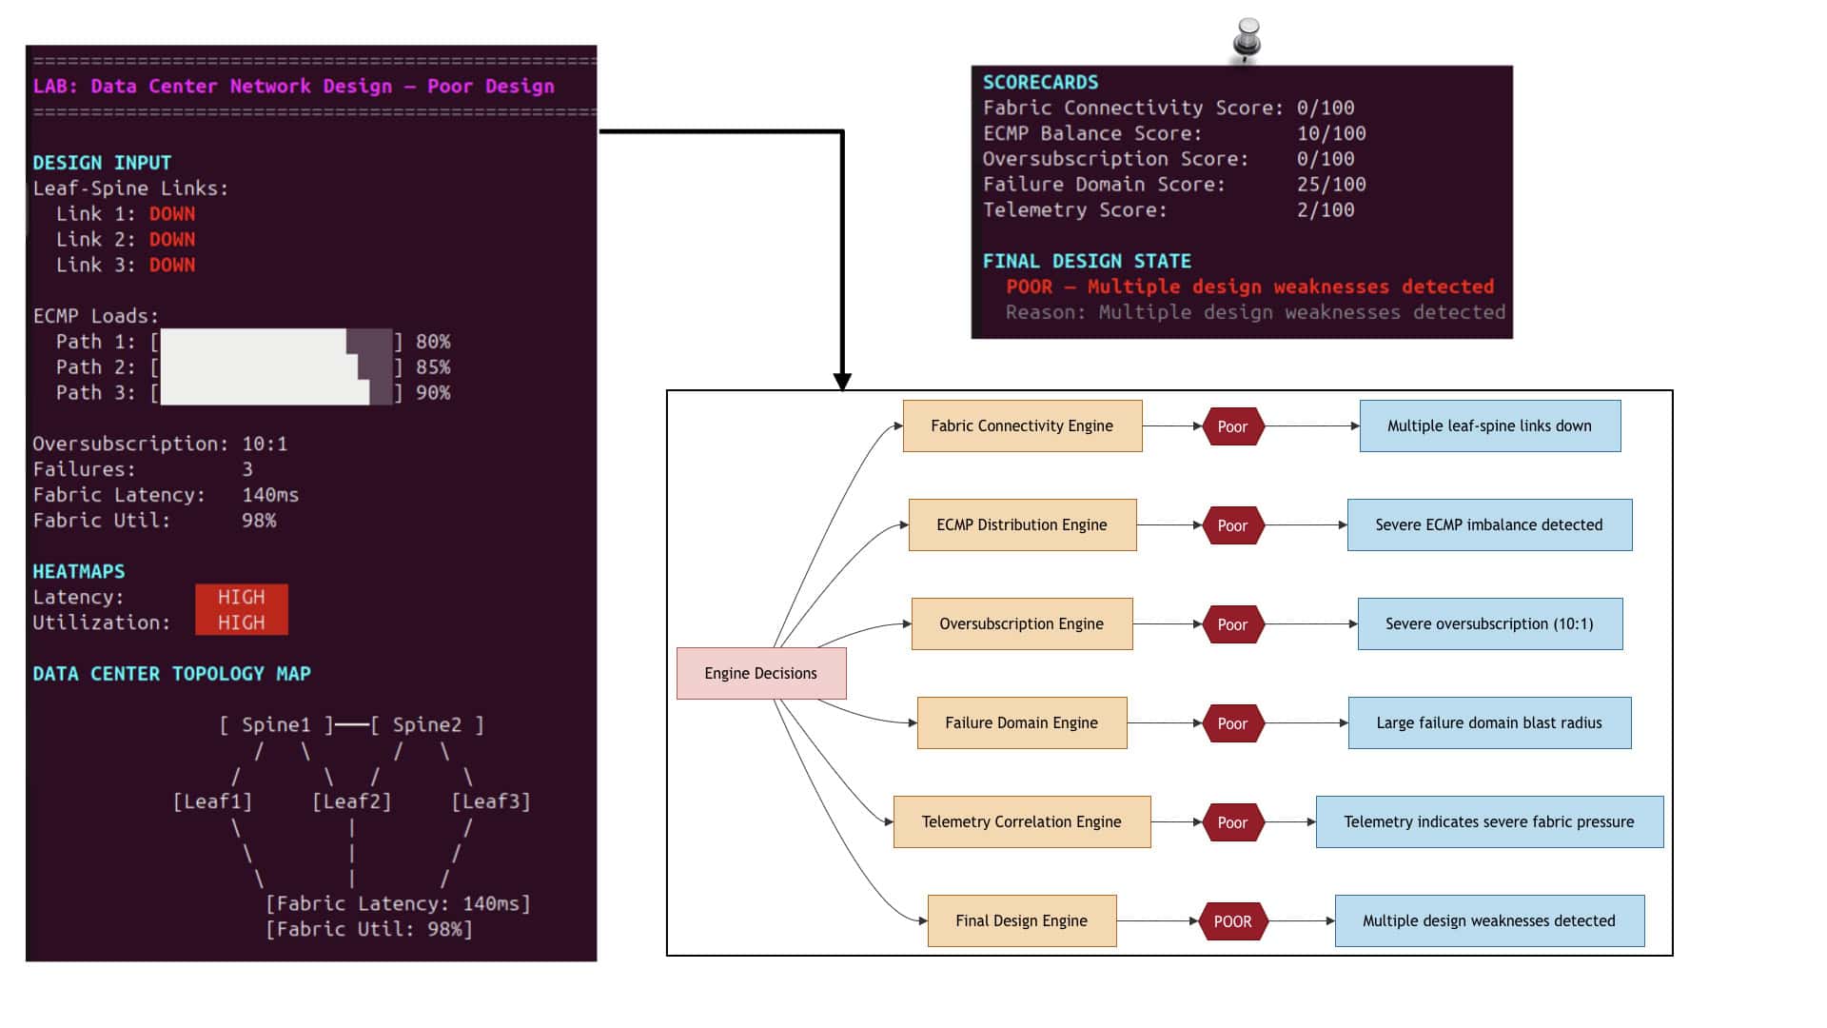Viewport: 1827px width, 1028px height.
Task: Select the red HIGH utilization heatmap cell
Action: pos(241,623)
